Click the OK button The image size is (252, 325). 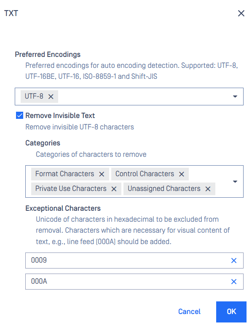[x=231, y=312]
